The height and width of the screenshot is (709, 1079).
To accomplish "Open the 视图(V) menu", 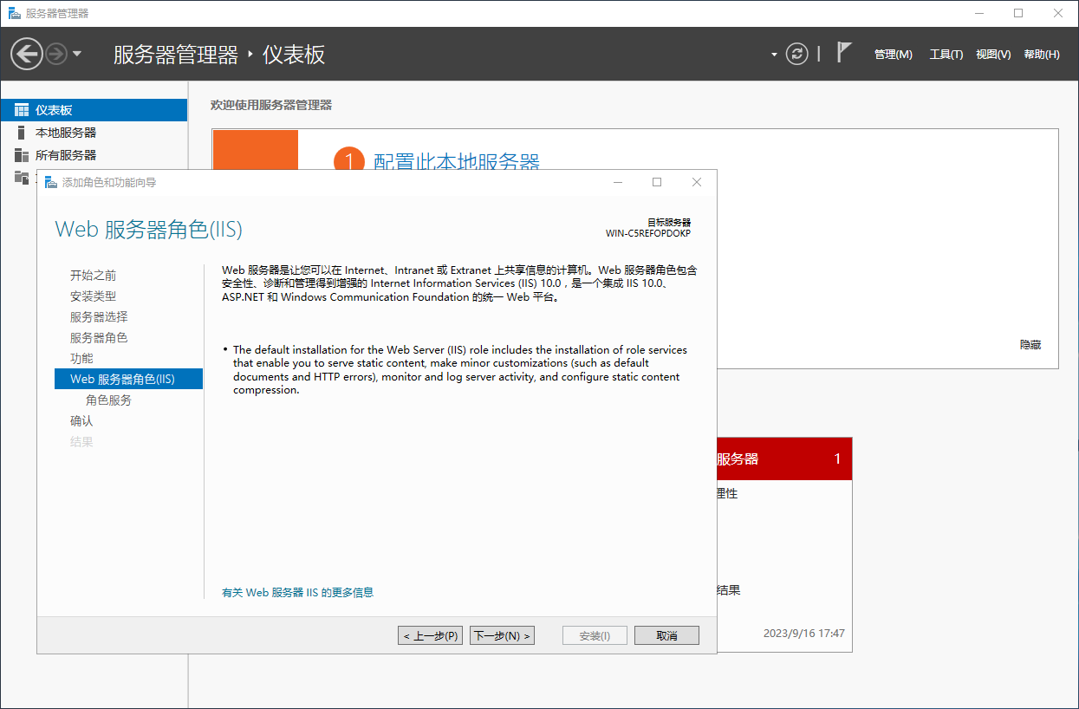I will click(992, 54).
